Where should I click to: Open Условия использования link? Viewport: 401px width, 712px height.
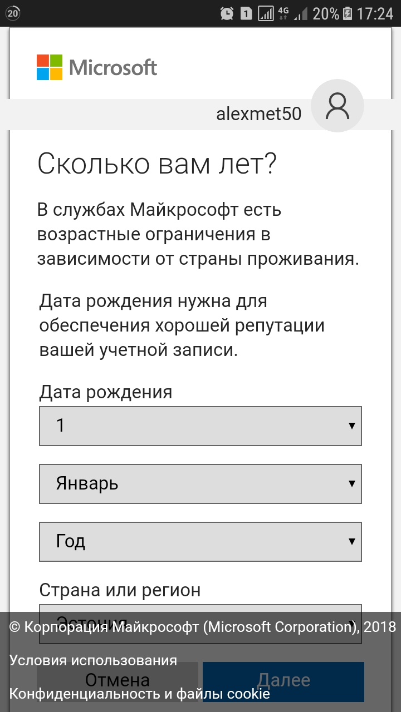[x=93, y=661]
